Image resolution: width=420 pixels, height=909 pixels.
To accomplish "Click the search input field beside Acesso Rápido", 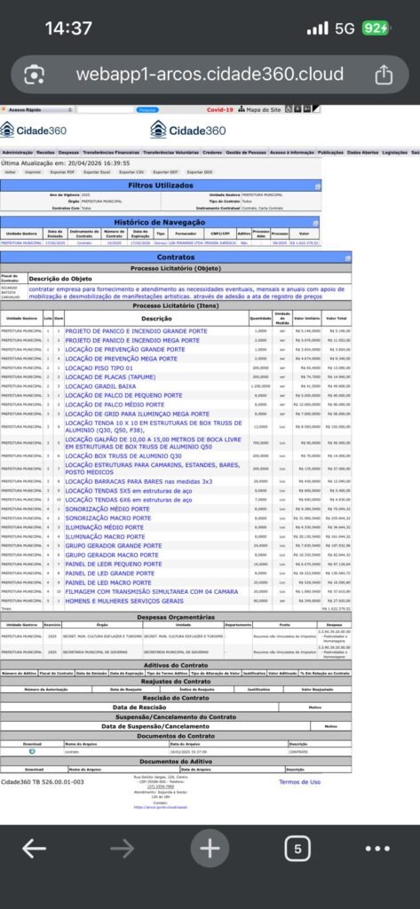I will click(105, 109).
